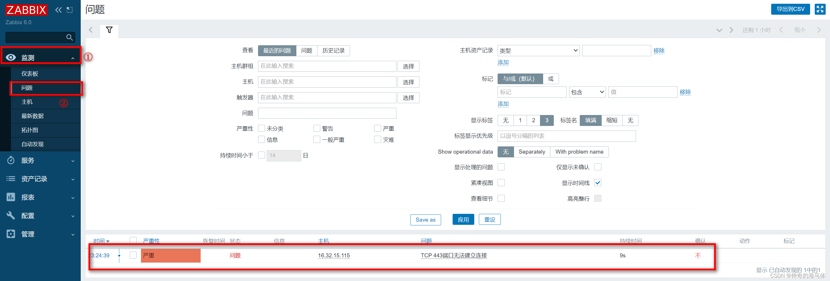Click the eye icon beside 监测

[x=11, y=57]
